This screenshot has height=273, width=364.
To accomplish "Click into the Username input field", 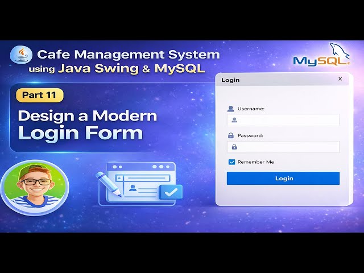I will tap(283, 120).
